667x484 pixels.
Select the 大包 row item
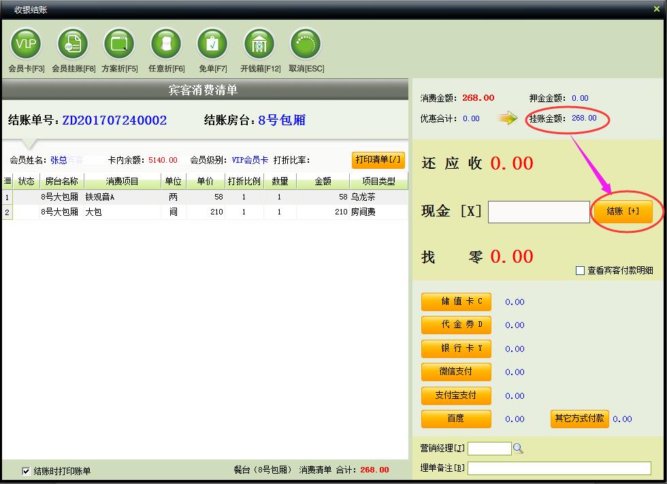pyautogui.click(x=94, y=212)
